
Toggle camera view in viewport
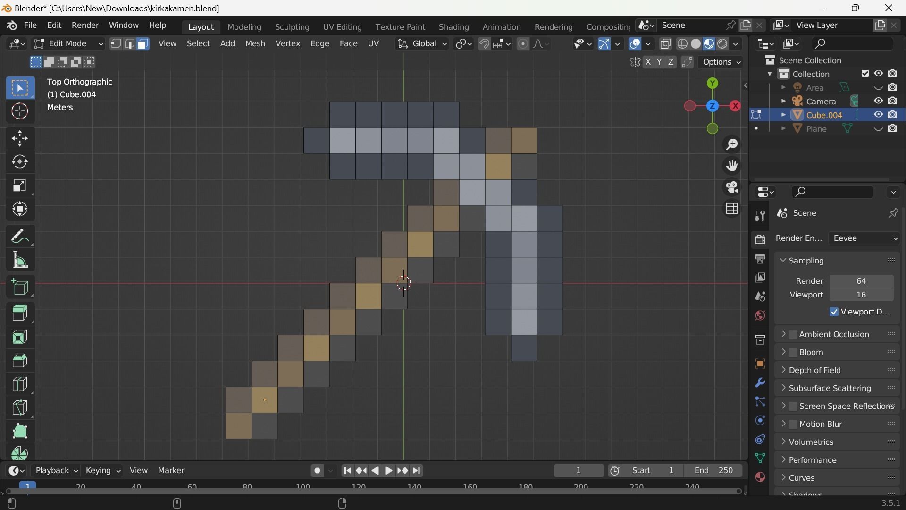[x=732, y=187]
